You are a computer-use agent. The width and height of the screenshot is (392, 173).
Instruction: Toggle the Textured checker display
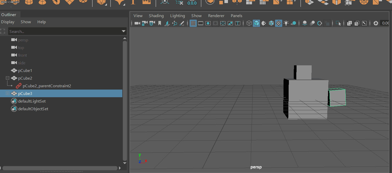279,23
